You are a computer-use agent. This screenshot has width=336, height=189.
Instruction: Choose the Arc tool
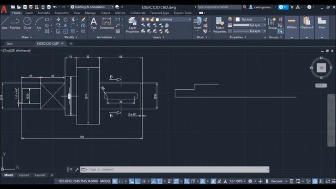coord(38,23)
